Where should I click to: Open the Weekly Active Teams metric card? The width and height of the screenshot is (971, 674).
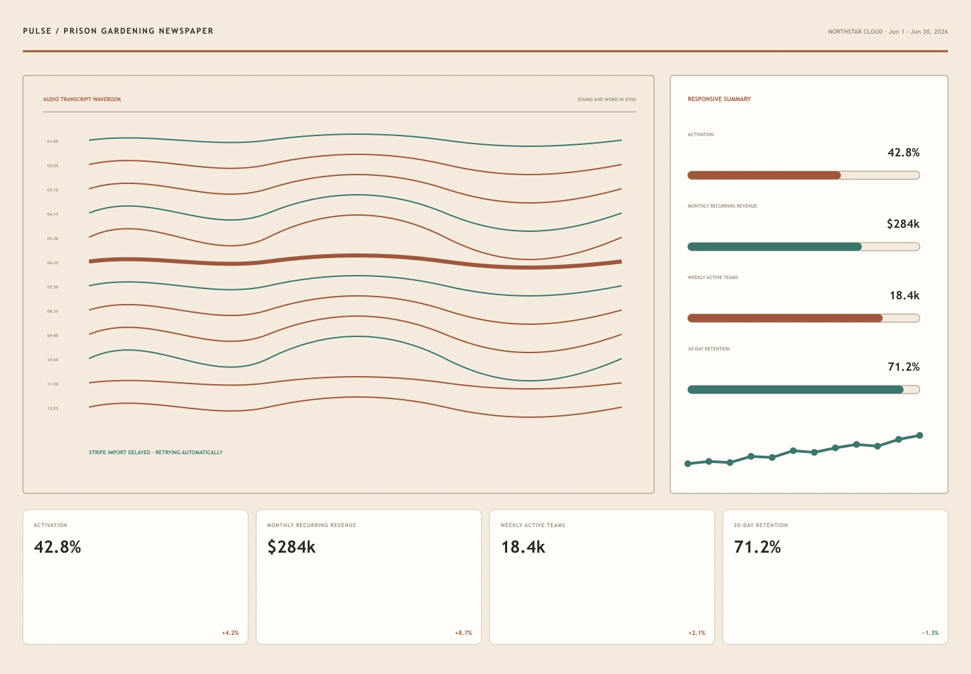(602, 577)
